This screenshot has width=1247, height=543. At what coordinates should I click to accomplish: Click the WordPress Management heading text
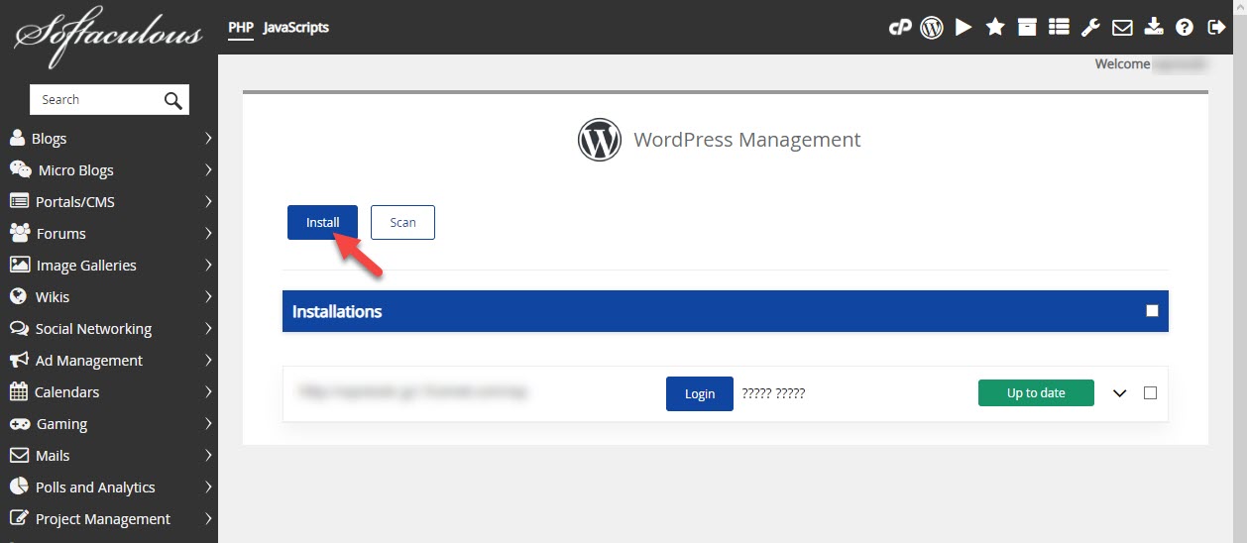point(747,140)
